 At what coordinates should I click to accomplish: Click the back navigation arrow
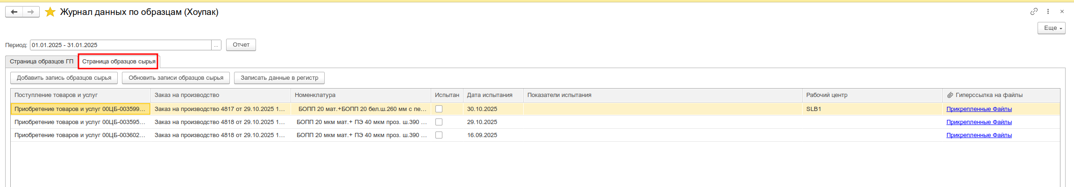coord(14,12)
